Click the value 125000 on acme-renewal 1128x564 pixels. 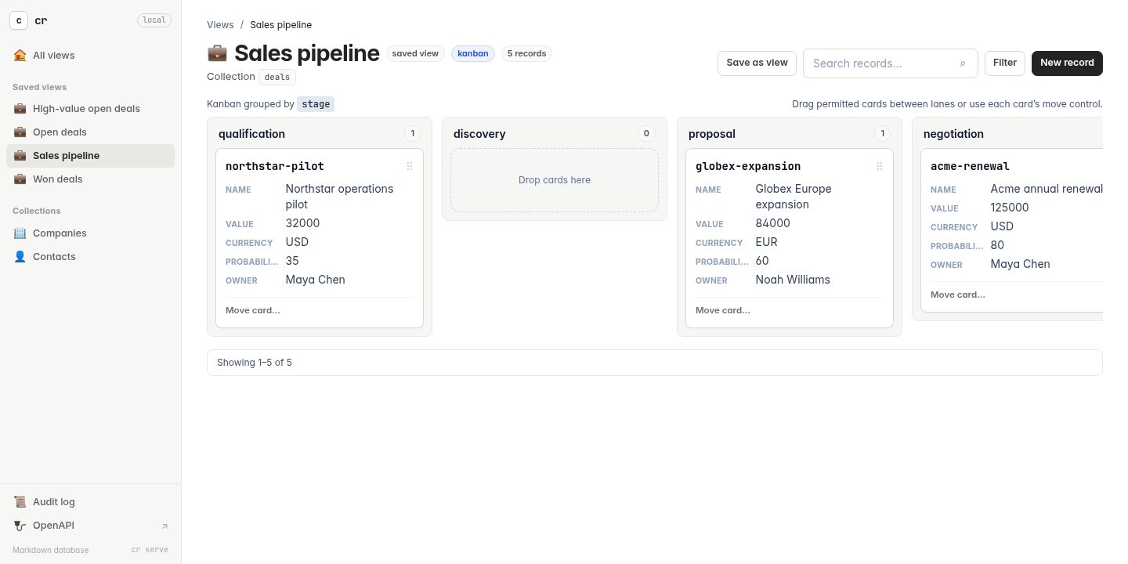(1010, 208)
